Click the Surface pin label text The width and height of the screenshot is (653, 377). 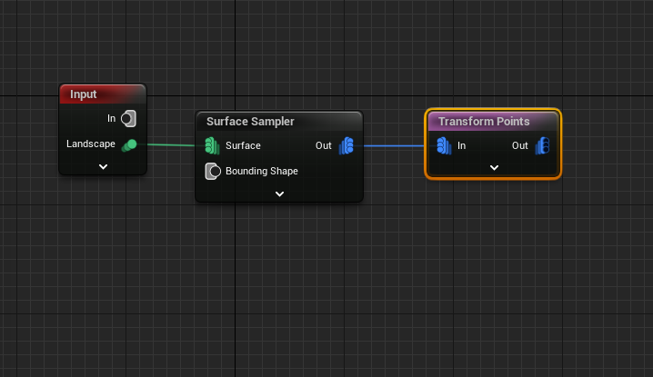click(x=243, y=145)
